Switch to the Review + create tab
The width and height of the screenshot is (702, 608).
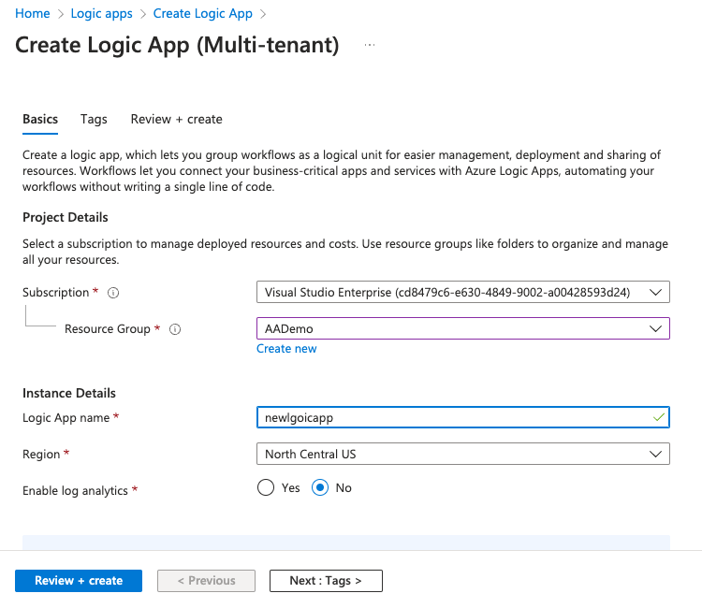point(176,119)
